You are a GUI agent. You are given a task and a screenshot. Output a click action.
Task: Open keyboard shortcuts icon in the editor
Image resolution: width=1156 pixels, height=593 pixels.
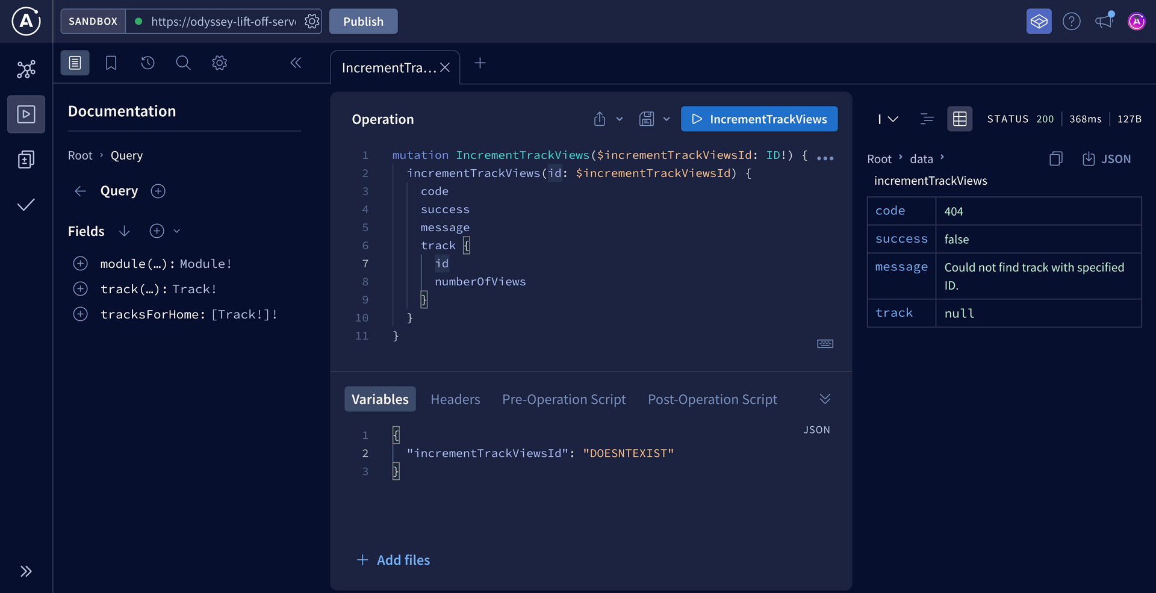coord(824,343)
